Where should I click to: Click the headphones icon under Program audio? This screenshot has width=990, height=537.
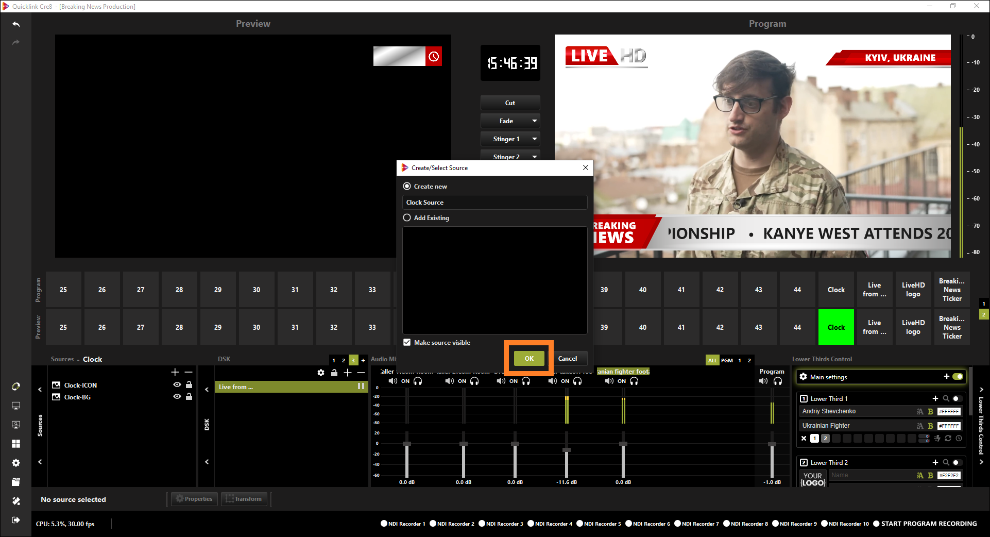[778, 381]
